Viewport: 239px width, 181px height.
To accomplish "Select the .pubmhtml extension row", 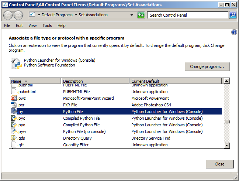I will (x=116, y=92).
